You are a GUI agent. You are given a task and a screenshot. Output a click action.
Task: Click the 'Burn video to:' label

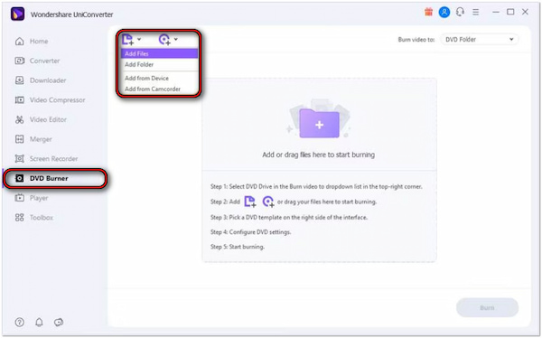416,40
